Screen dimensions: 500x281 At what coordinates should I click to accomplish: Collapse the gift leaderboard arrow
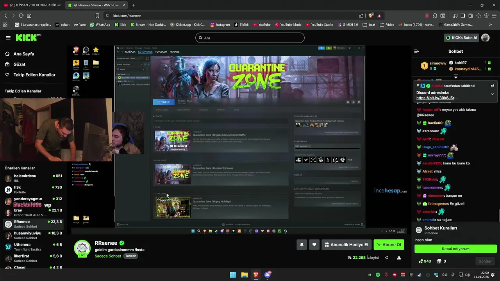[455, 76]
